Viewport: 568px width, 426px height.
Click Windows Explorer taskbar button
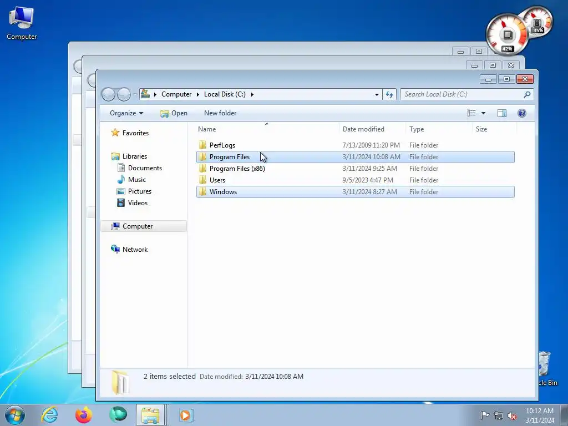[x=151, y=415]
